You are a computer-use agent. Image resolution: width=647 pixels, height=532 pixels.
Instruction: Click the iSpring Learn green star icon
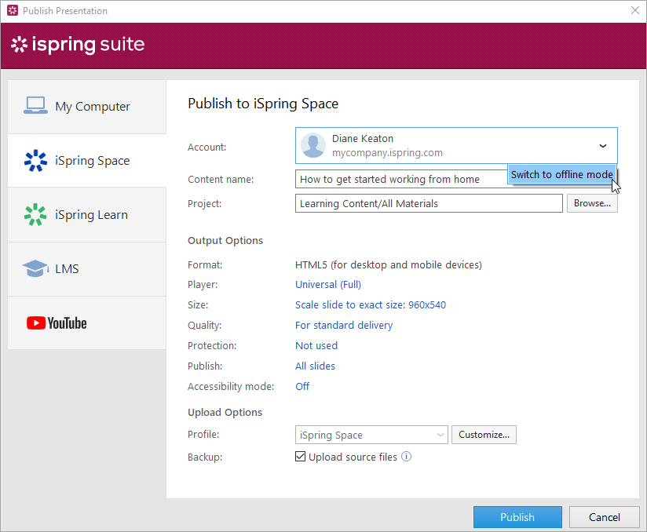35,214
